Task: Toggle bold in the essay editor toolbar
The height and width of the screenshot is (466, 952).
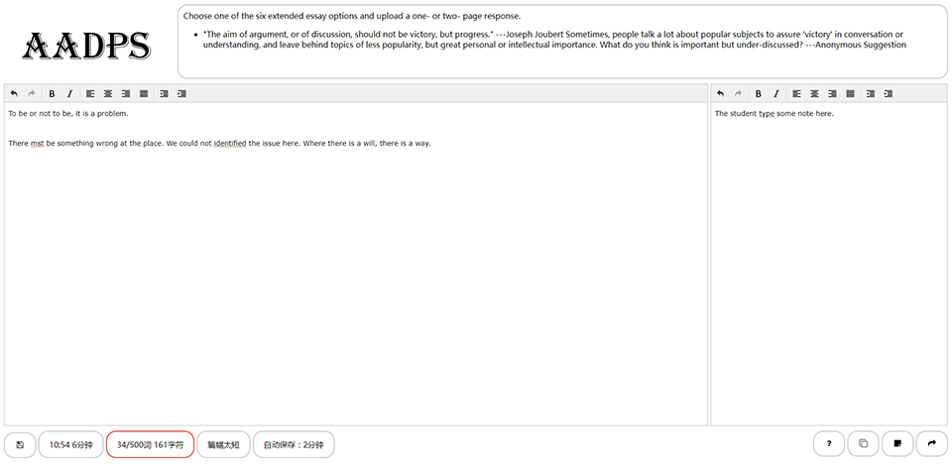Action: pyautogui.click(x=53, y=94)
